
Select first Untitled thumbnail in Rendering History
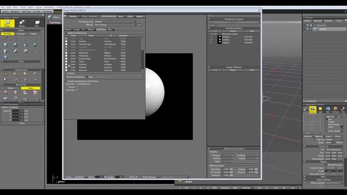(220, 37)
